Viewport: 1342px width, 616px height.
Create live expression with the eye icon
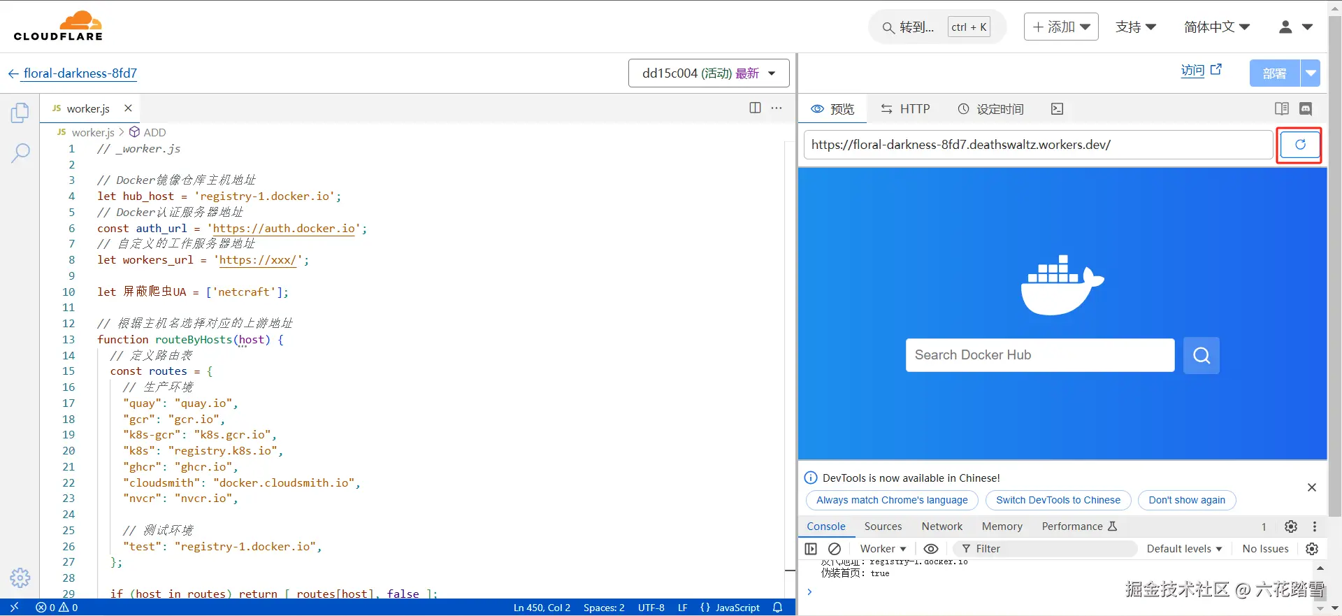(x=931, y=549)
